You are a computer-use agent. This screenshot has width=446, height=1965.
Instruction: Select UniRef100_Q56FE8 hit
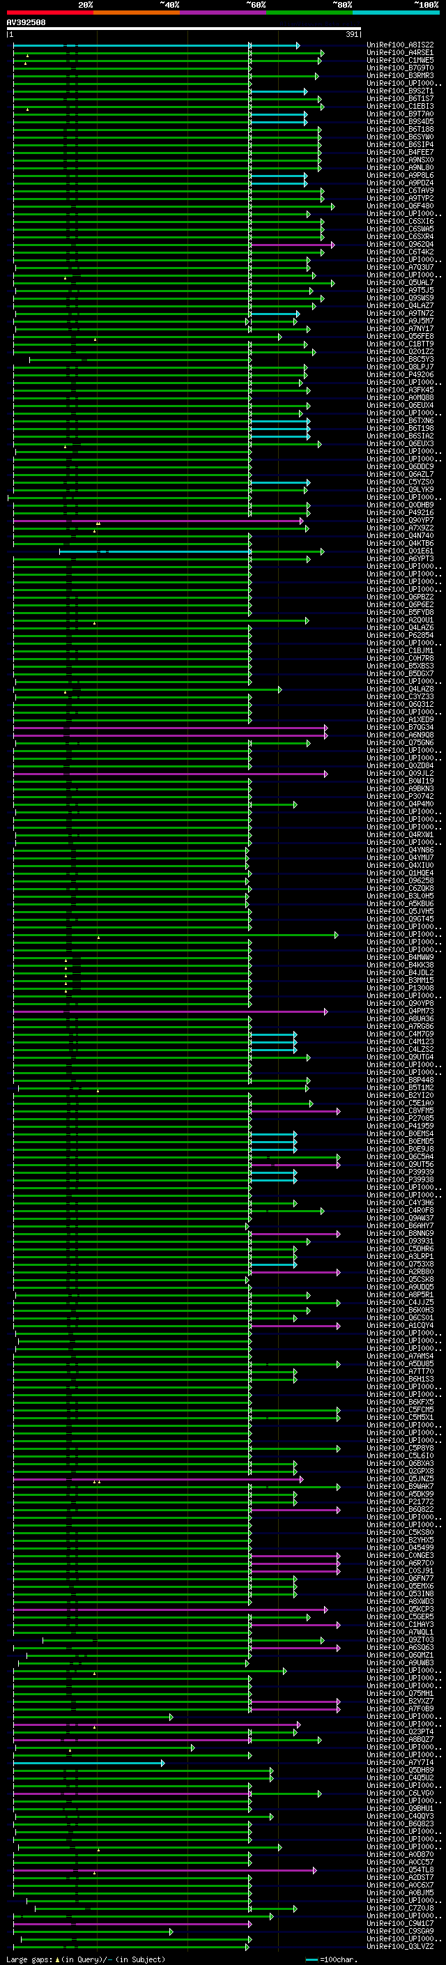coord(399,337)
